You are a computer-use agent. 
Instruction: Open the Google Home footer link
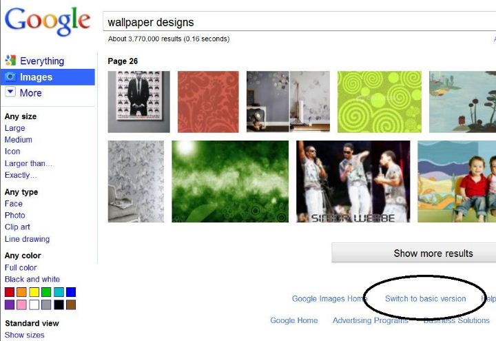(294, 320)
